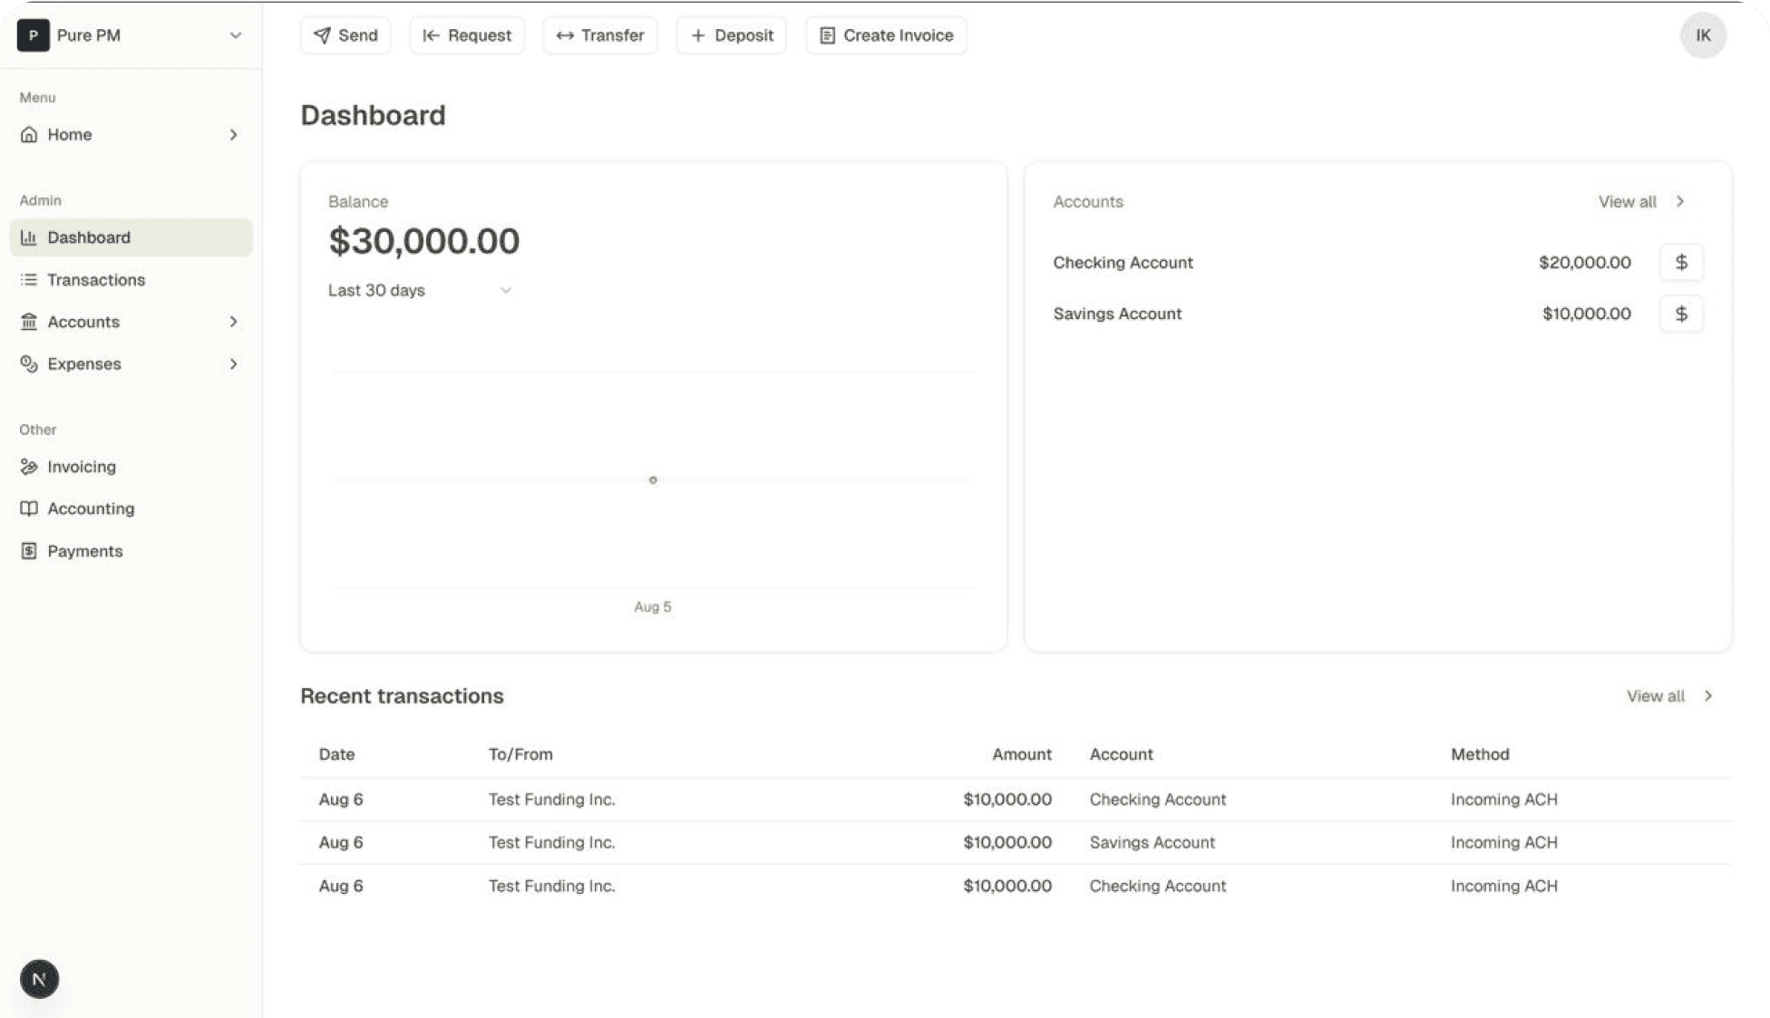
Task: Click the Dashboard chart icon in sidebar
Action: [x=29, y=237]
